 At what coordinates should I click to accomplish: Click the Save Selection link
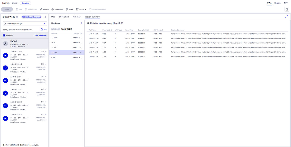(40, 35)
